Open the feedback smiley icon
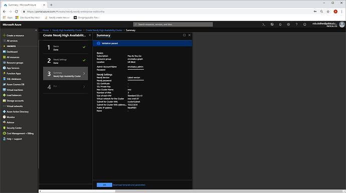This screenshot has height=193, width=346. pos(305,25)
